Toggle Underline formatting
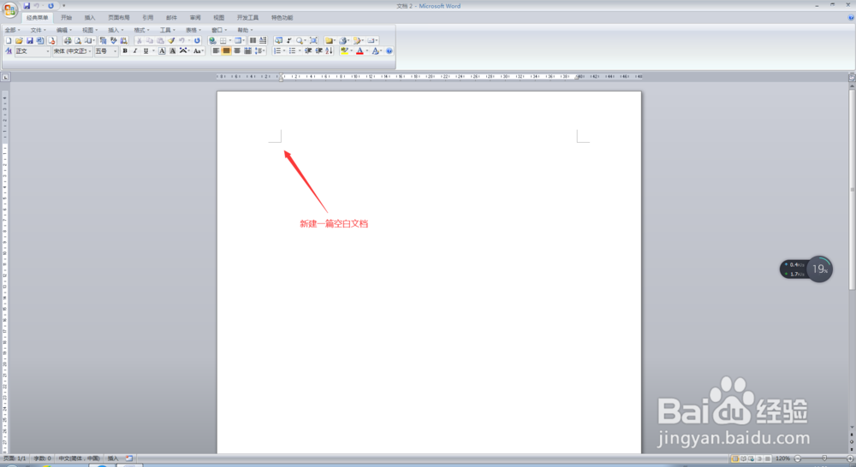856x467 pixels. click(x=146, y=50)
